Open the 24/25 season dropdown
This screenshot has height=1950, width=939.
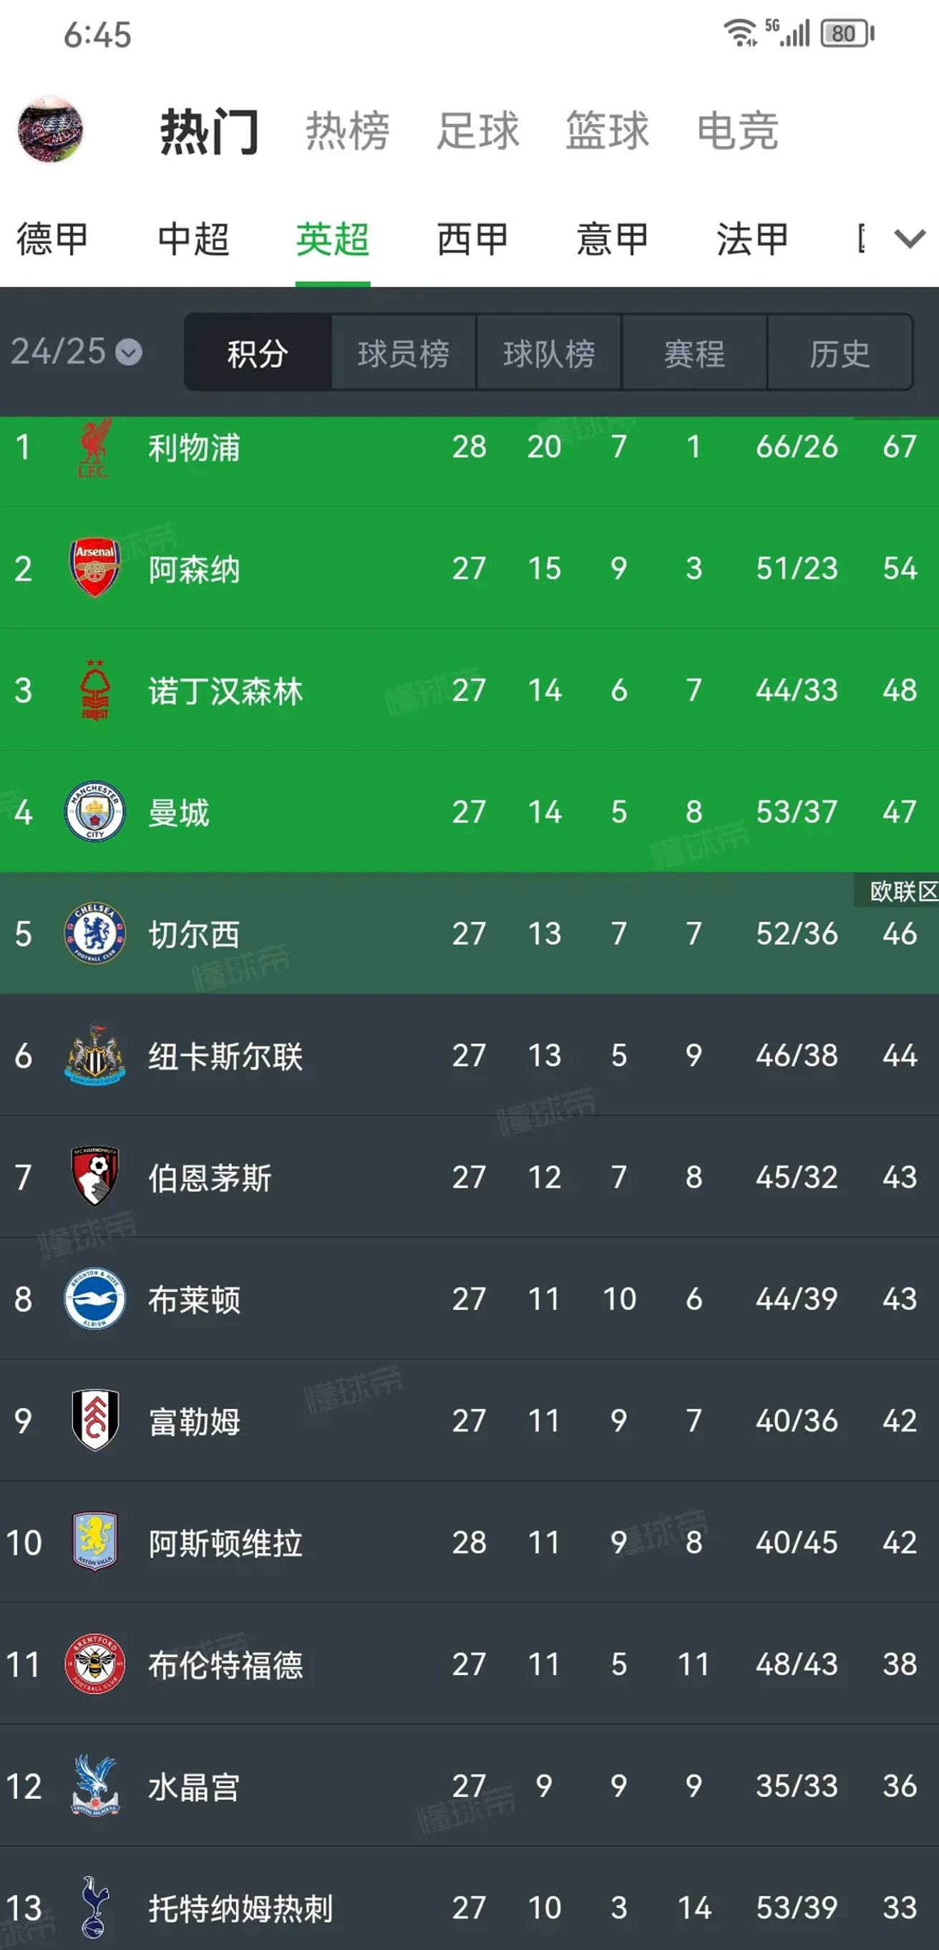(77, 352)
